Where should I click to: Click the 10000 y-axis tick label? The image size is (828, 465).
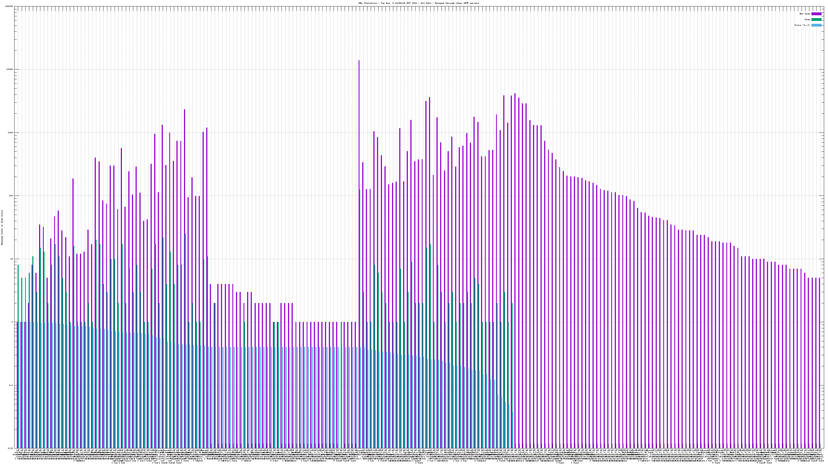coord(10,69)
